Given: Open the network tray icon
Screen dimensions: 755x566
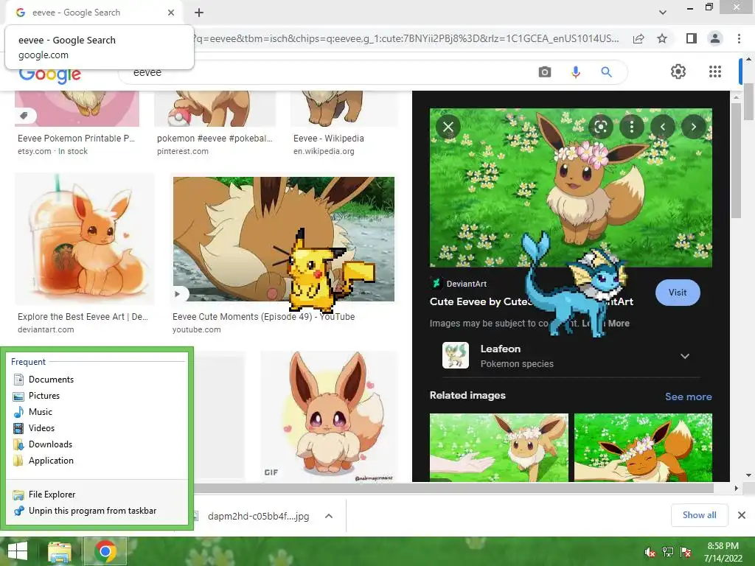Looking at the screenshot, I should pos(667,551).
